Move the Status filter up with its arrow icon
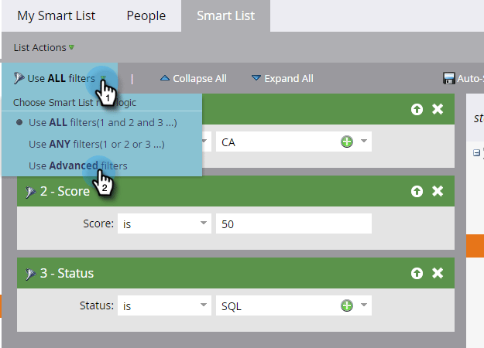 417,273
